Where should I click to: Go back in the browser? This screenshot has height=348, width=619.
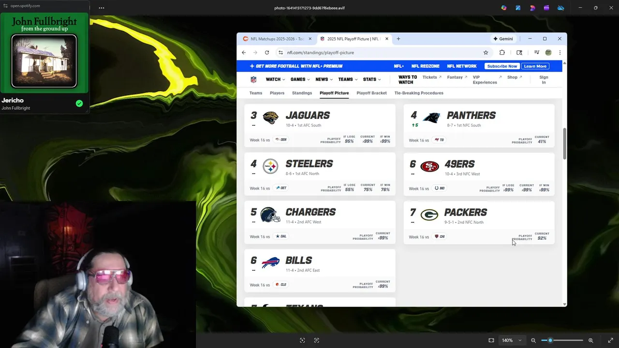[244, 52]
